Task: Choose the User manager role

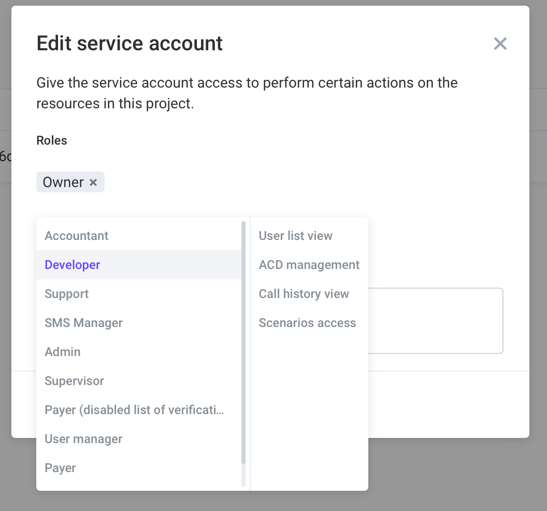Action: pos(83,439)
